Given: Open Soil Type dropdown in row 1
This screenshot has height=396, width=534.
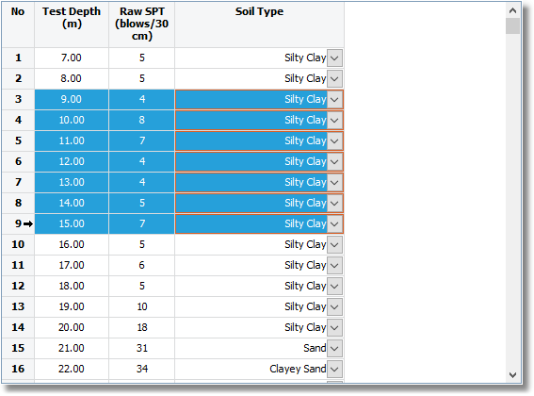Looking at the screenshot, I should click(334, 58).
